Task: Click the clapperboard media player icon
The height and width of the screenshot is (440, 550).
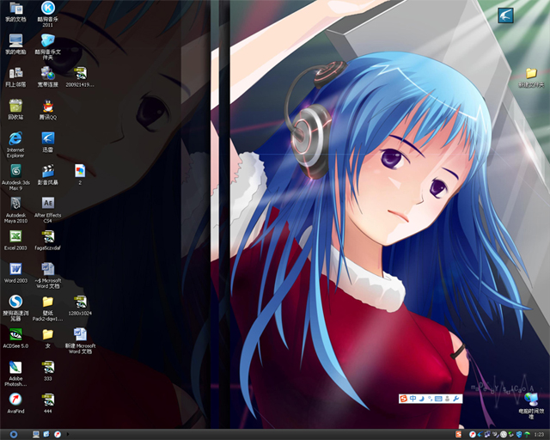Action: [x=48, y=174]
